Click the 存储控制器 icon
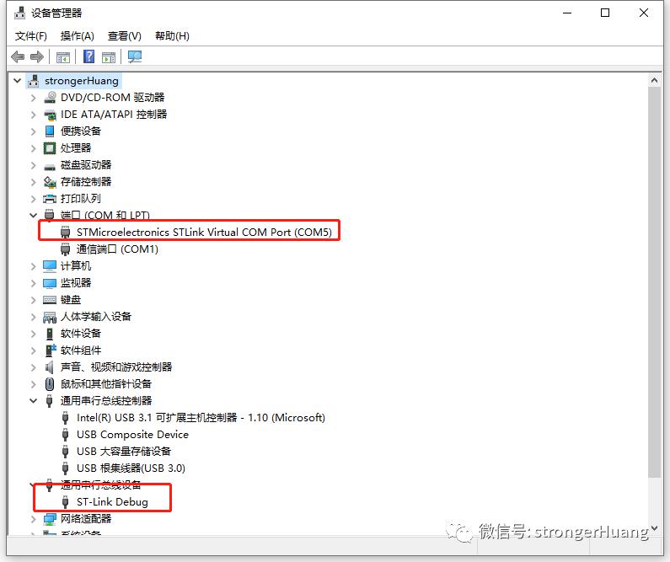 [x=50, y=182]
